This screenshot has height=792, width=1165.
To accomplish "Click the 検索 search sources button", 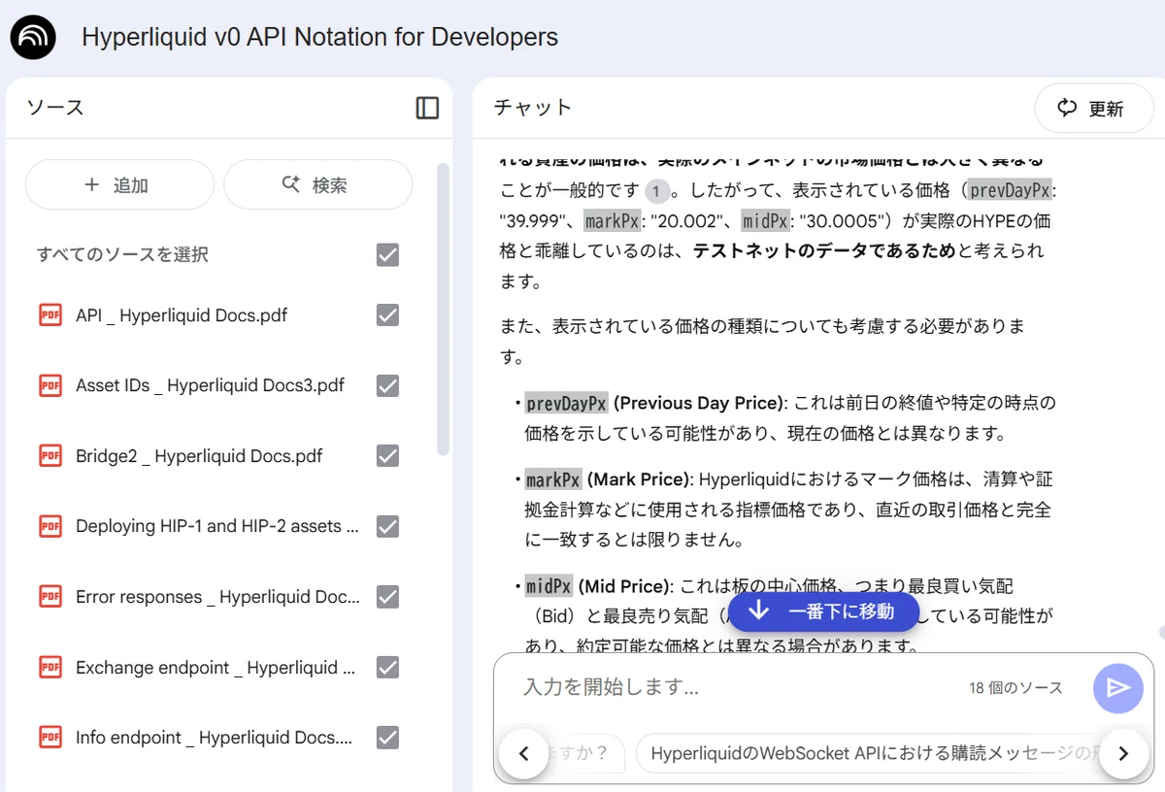I will [317, 184].
